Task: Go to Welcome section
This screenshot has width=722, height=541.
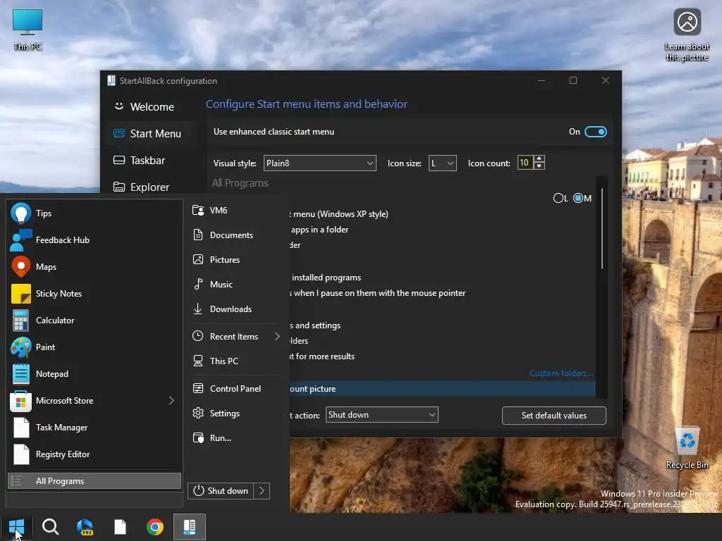Action: (x=152, y=107)
